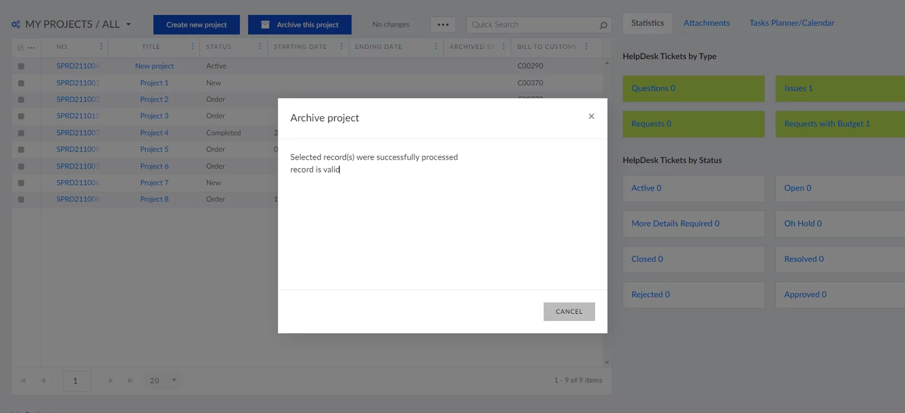Click the My Projects gear icon
The height and width of the screenshot is (413, 905).
click(16, 24)
